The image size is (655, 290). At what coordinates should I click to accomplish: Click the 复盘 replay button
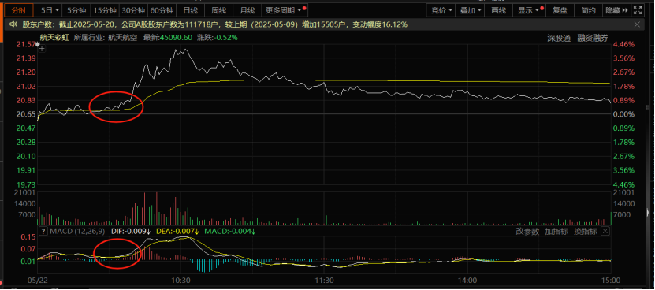(560, 10)
